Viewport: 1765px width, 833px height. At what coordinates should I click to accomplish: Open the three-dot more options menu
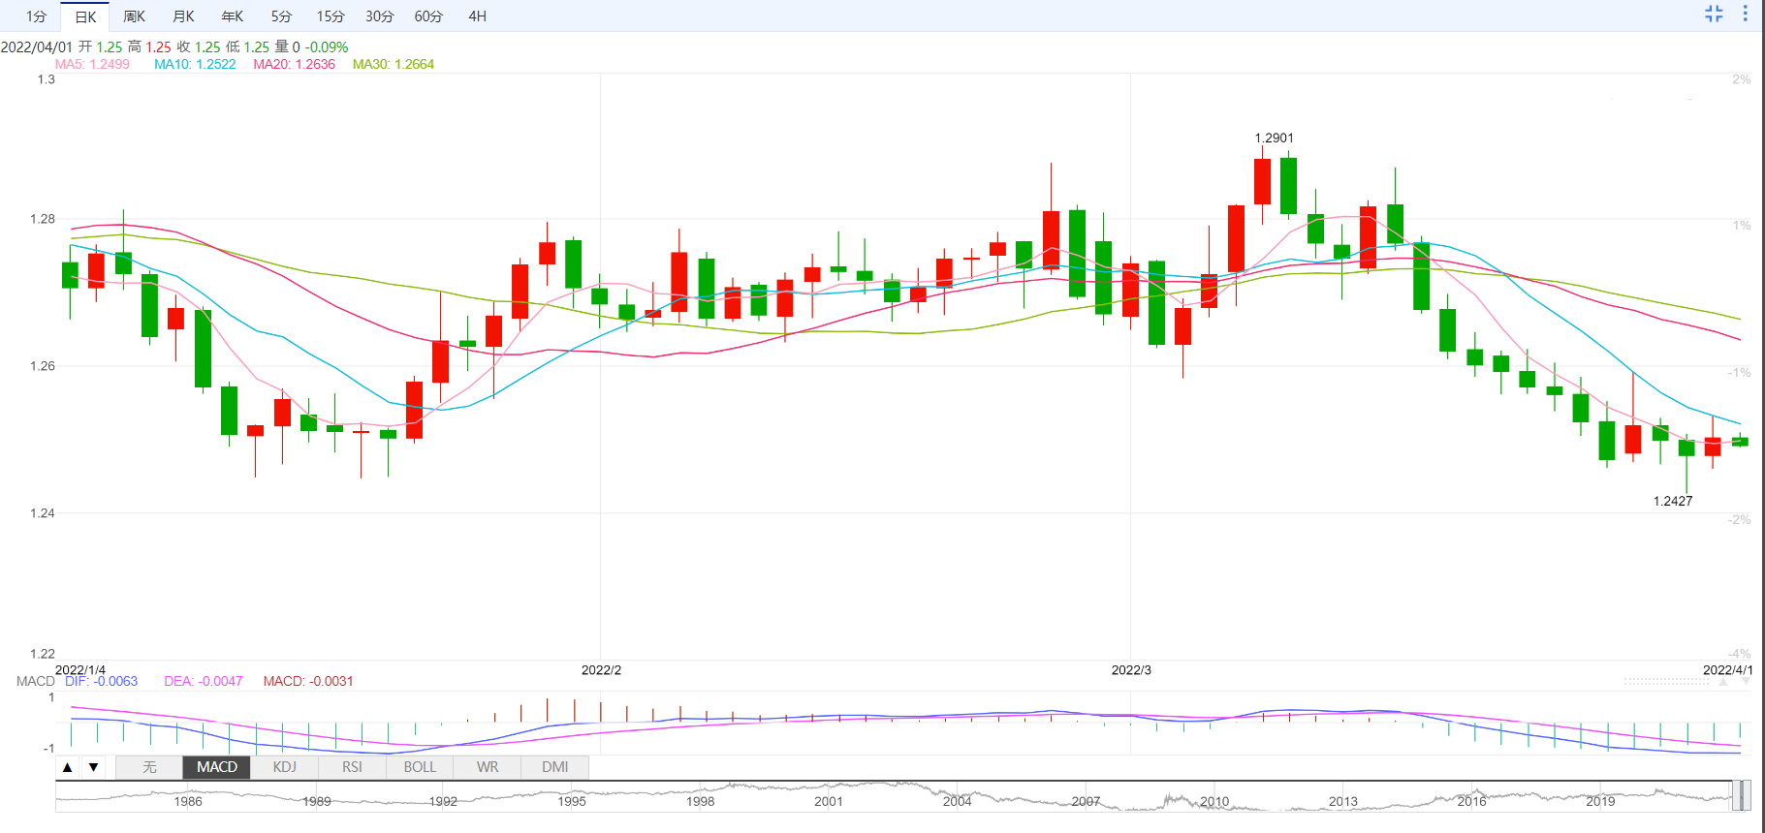coord(1746,14)
